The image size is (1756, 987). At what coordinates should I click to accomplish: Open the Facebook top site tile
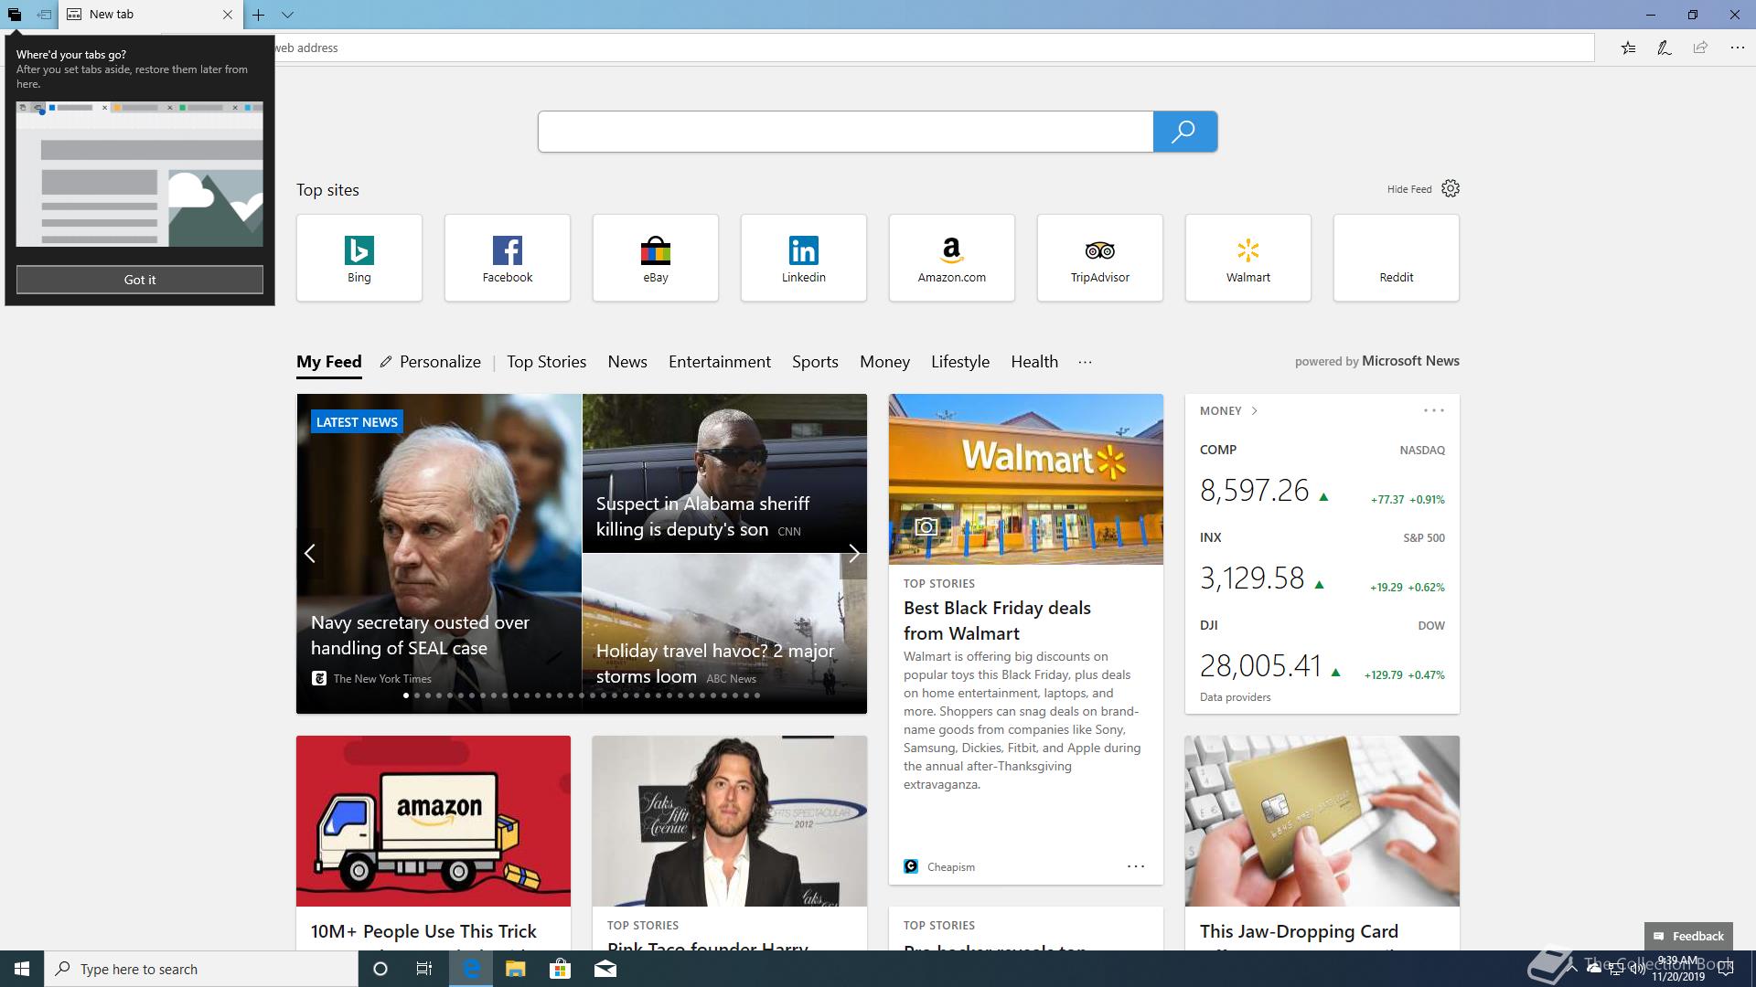coord(508,258)
